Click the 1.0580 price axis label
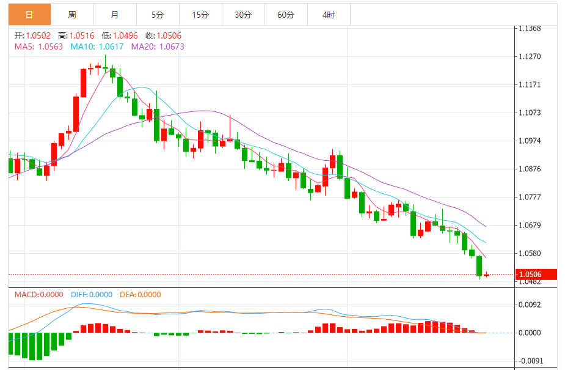Screen dimensions: 565x370 point(530,253)
